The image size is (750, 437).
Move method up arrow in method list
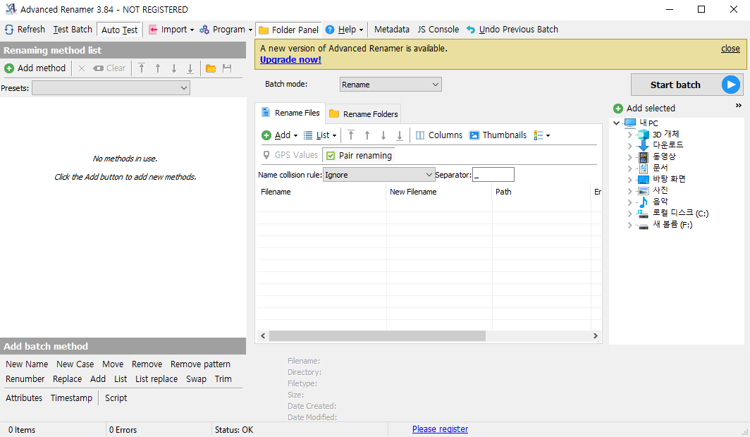(x=158, y=68)
